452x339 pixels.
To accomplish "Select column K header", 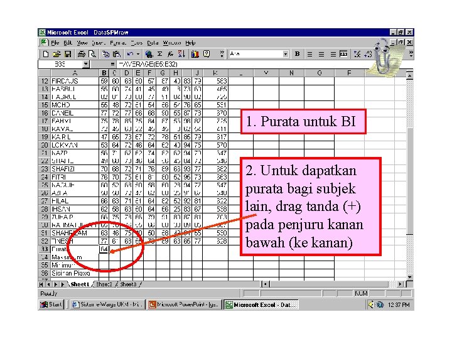I will 215,73.
